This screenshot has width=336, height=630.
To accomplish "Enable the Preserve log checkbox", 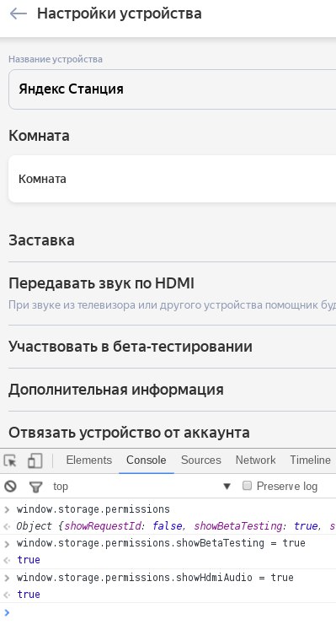I will click(247, 486).
